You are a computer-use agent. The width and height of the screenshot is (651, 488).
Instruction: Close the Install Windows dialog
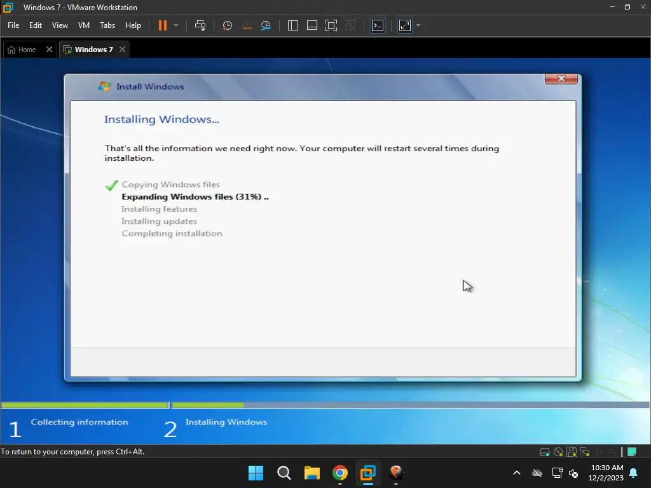tap(561, 78)
